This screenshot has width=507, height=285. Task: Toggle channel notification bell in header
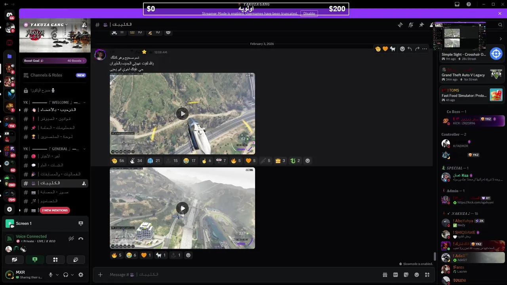pos(411,25)
